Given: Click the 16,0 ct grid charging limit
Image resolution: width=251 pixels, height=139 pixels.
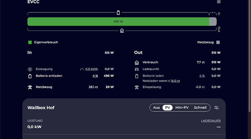Looking at the screenshot, I should [175, 81].
